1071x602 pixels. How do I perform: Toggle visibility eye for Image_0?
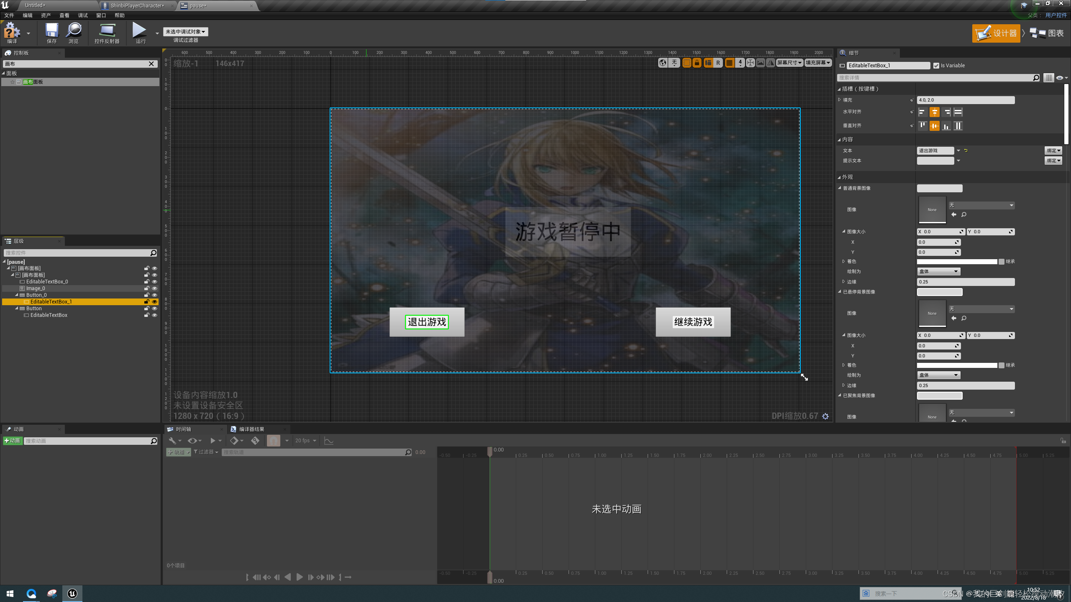click(154, 288)
